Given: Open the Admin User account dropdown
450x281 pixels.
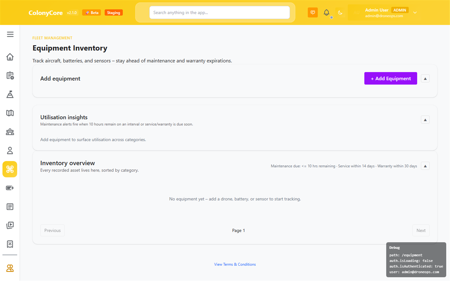Looking at the screenshot, I should (415, 12).
